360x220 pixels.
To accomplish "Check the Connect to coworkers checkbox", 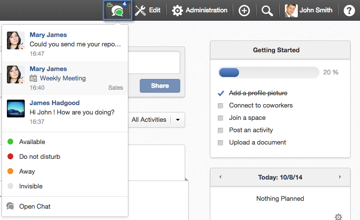I will [x=220, y=106].
